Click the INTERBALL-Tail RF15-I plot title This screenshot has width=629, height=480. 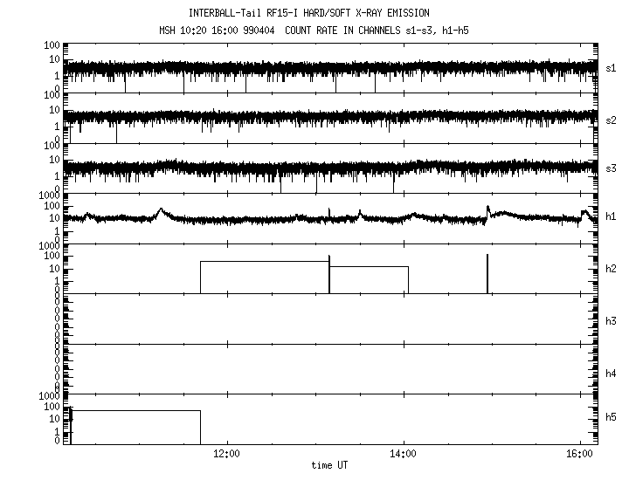[x=308, y=13]
